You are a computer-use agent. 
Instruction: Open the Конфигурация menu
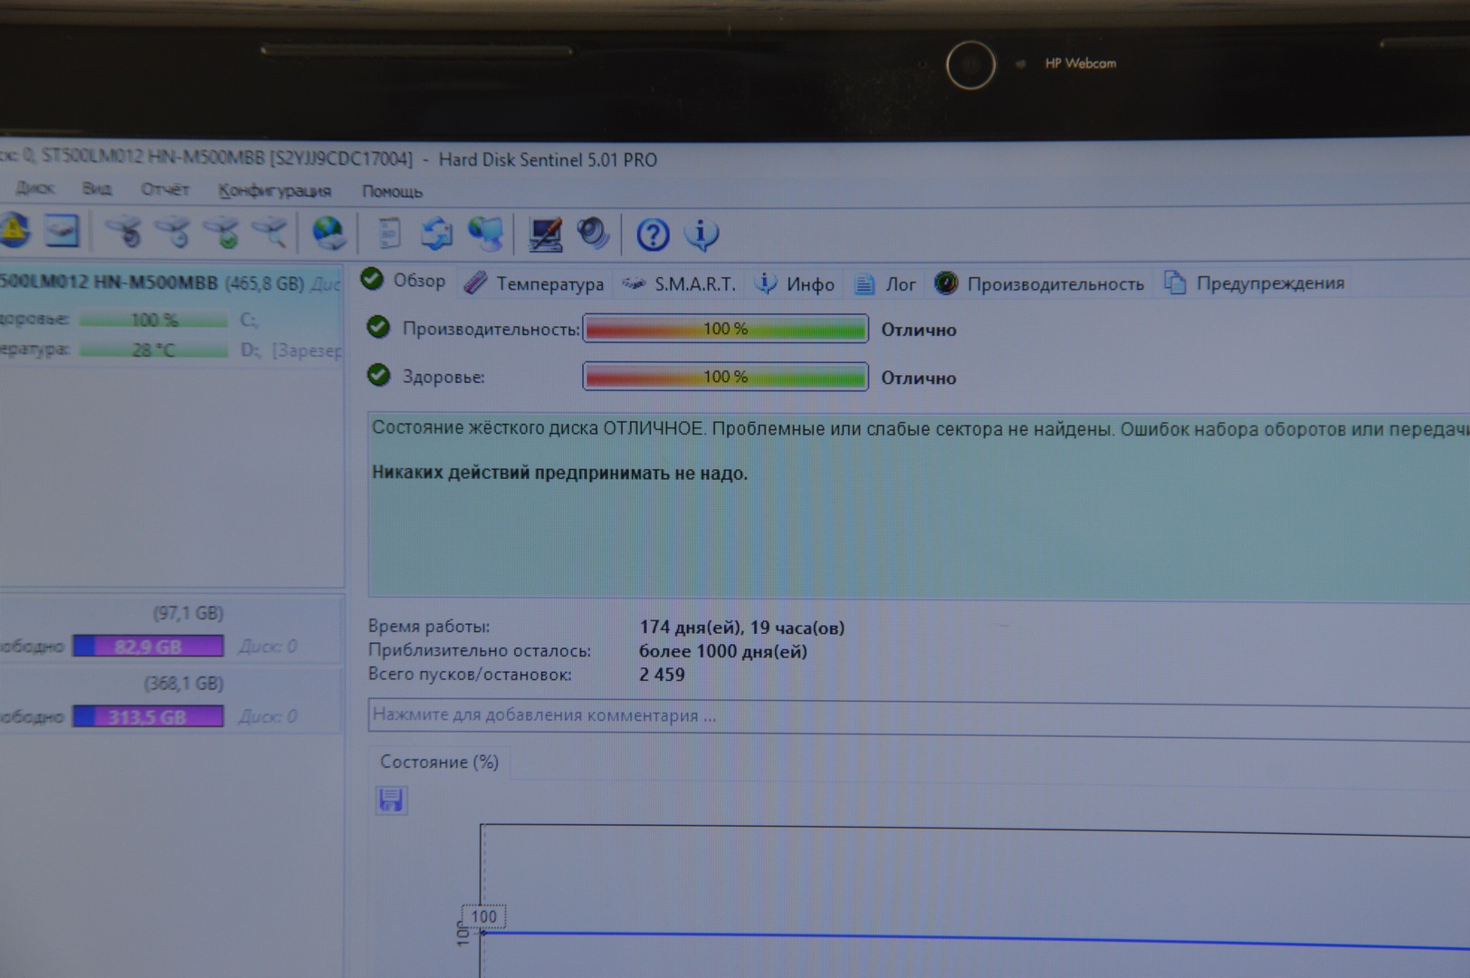click(x=274, y=191)
